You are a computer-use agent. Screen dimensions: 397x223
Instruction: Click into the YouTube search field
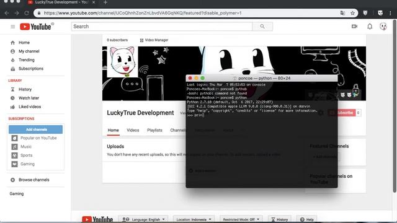162,26
